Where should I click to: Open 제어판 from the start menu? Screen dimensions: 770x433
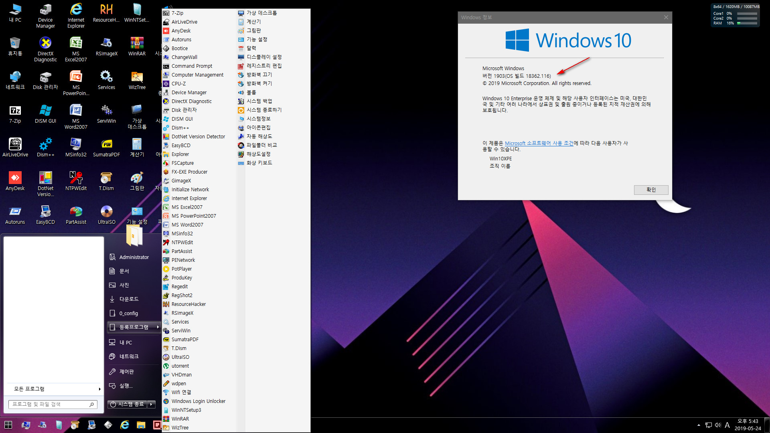coord(134,372)
